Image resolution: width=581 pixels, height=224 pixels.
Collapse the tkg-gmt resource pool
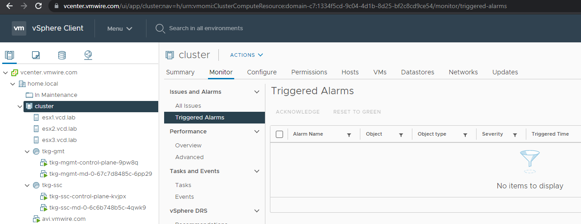tap(27, 151)
